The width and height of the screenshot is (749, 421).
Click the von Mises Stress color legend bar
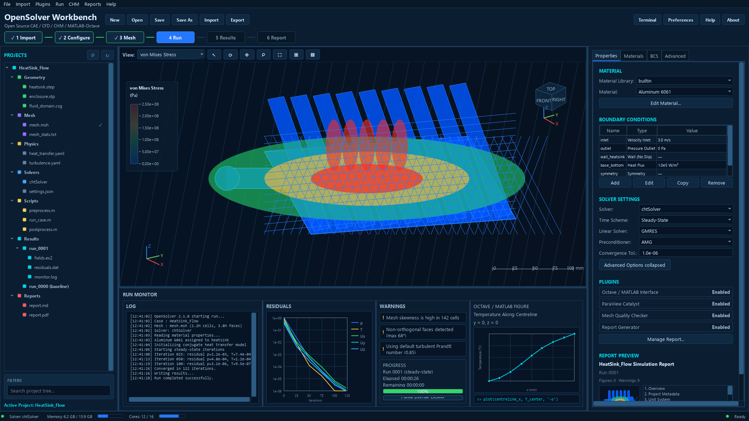[134, 134]
